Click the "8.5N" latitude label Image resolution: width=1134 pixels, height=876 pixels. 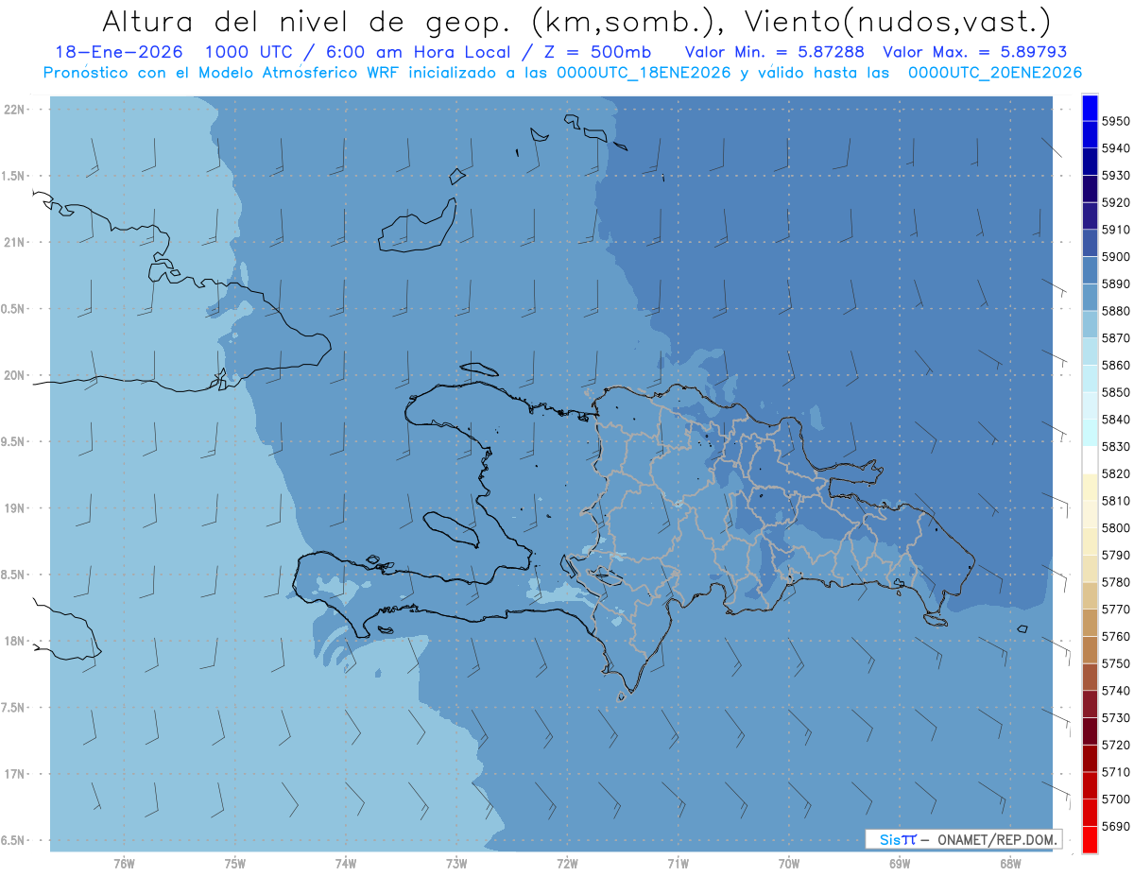[13, 575]
